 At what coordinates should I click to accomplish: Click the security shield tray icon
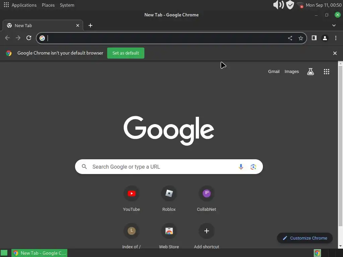[x=290, y=5]
